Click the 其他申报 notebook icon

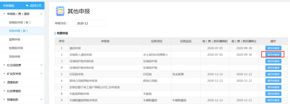(x=60, y=11)
